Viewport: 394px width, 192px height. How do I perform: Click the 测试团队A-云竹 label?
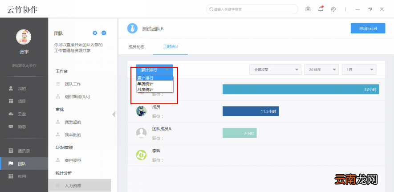24,65
